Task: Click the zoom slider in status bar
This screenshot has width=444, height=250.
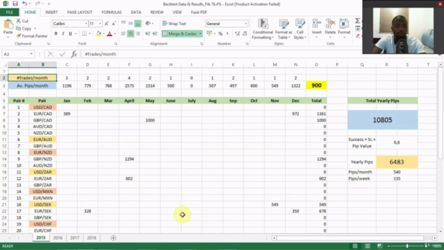Action: (407, 246)
